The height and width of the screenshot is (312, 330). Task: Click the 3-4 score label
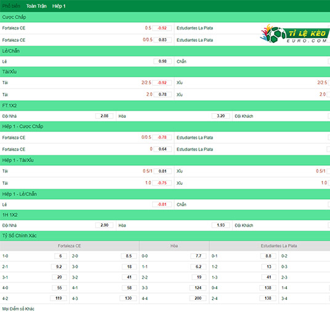(x=284, y=298)
